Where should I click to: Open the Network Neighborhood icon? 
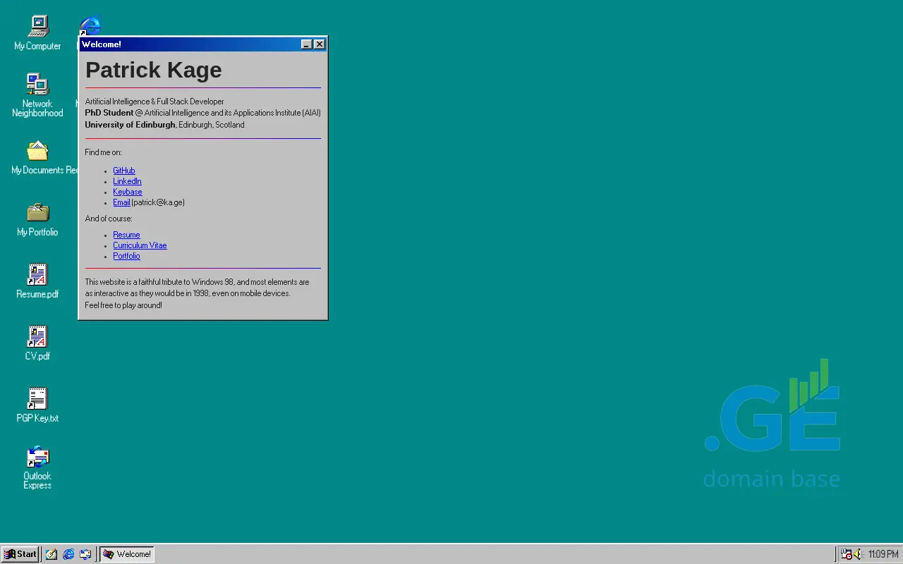pos(37,85)
